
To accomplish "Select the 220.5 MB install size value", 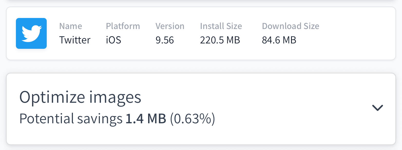I will coord(220,40).
